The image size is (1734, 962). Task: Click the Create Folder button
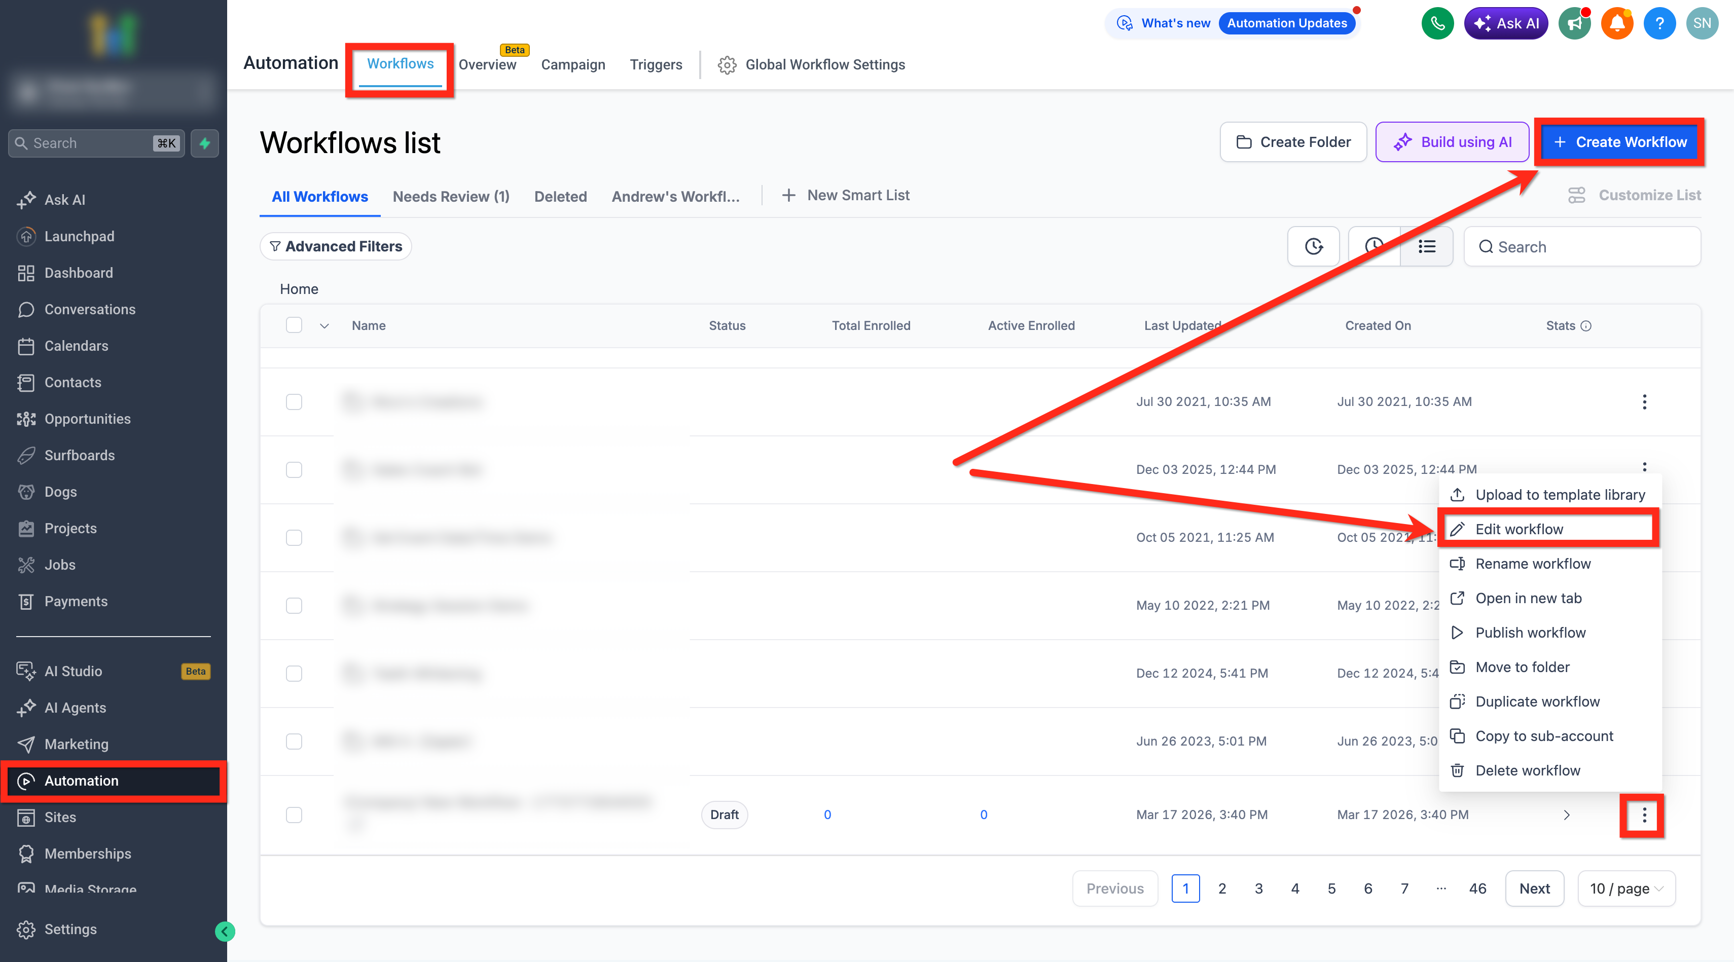(x=1293, y=142)
